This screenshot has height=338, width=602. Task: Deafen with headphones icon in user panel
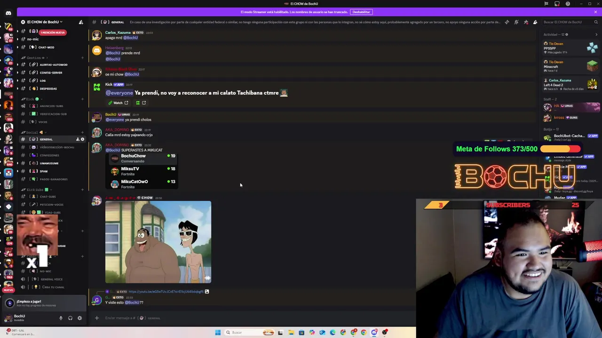(x=70, y=318)
